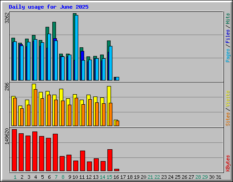The width and height of the screenshot is (233, 182).
Task: Click the small red KBytes bar for day 16
Action: coord(116,170)
